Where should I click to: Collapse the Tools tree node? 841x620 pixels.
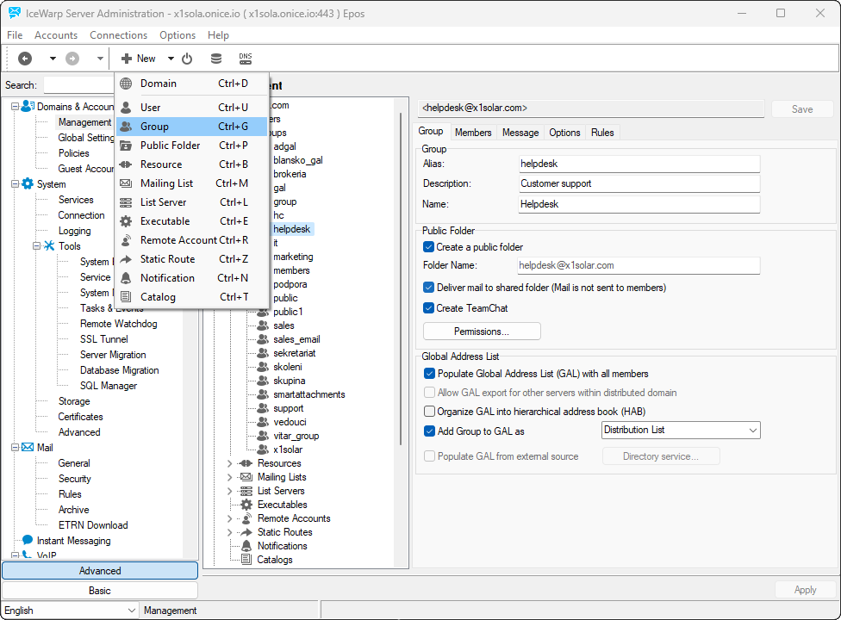36,246
